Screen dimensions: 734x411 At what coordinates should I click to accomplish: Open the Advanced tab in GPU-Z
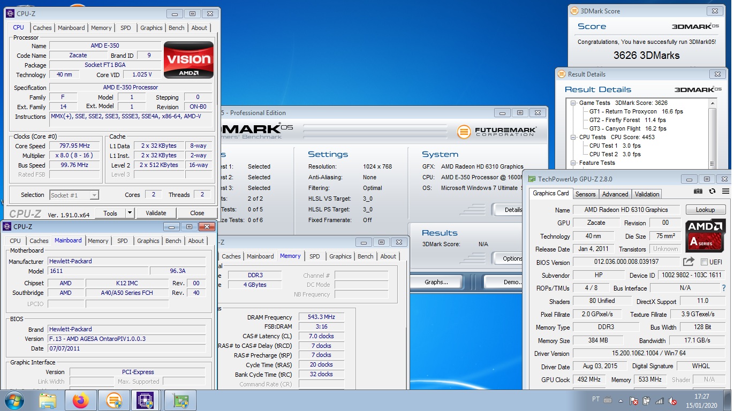click(615, 194)
